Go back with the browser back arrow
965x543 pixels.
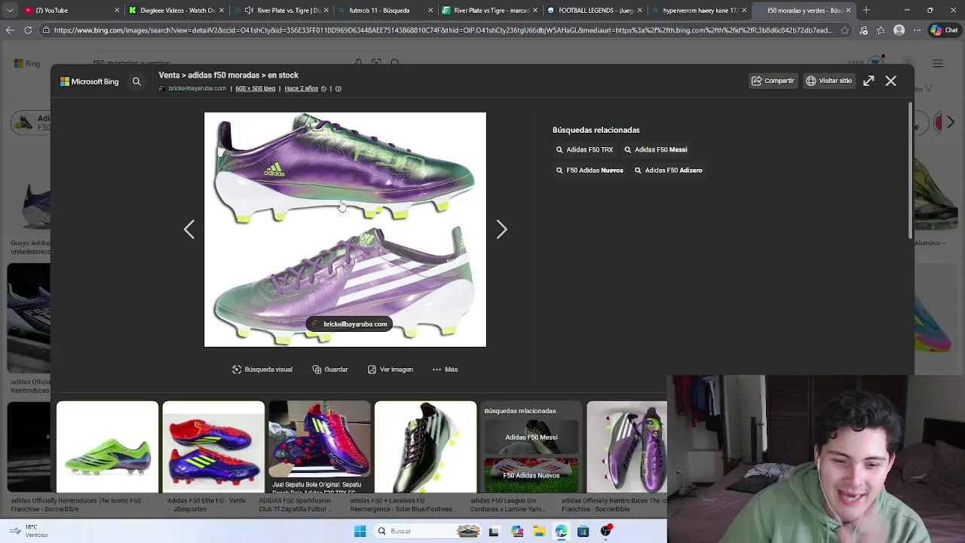tap(10, 30)
